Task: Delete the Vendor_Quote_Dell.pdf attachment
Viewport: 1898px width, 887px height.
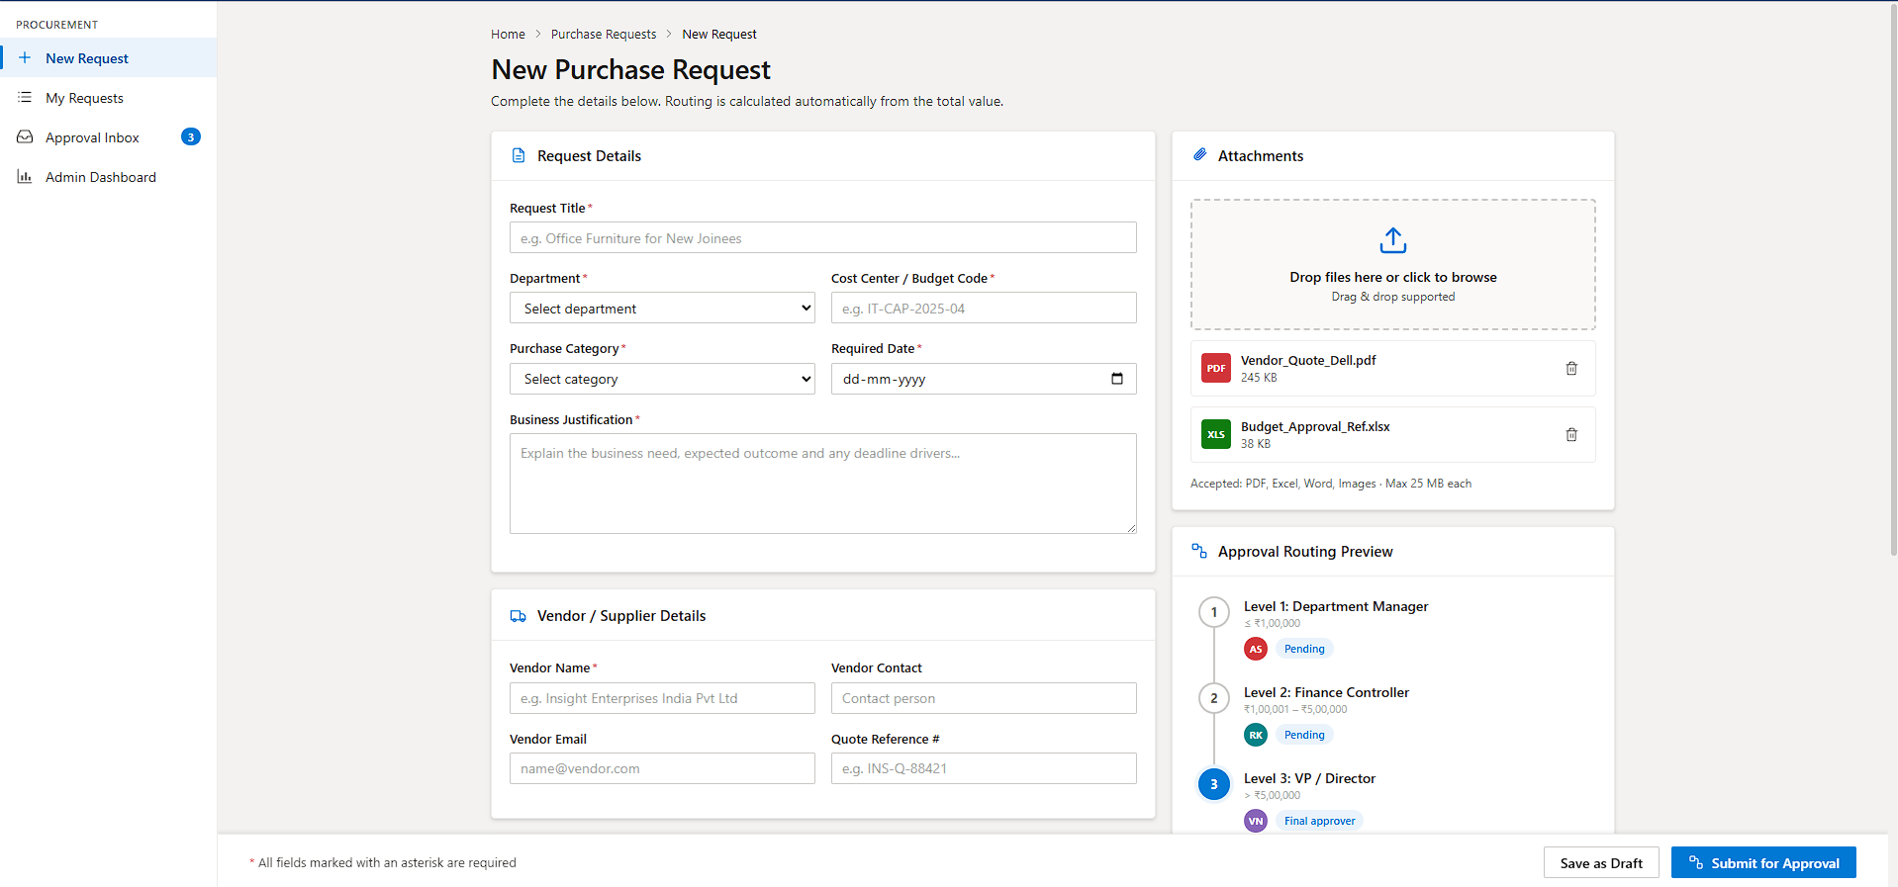Action: [x=1571, y=368]
